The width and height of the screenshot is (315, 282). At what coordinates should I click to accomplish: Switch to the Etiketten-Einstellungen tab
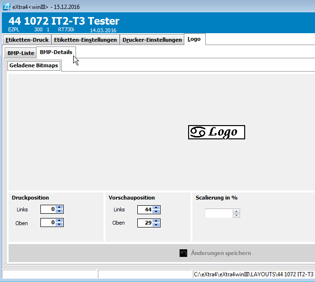[x=86, y=40]
